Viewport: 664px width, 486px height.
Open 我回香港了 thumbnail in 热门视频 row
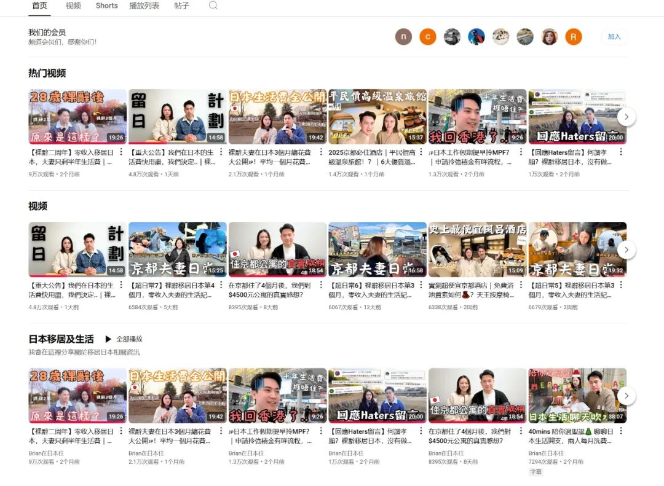point(477,117)
